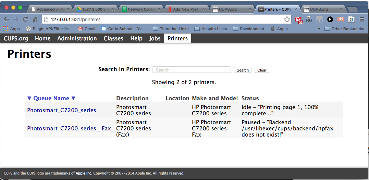Viewport: 369px width, 180px height.
Task: Click the Location column header
Action: 177,98
